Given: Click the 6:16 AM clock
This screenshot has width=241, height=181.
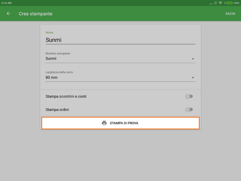Looking at the screenshot, I should pos(6,3).
